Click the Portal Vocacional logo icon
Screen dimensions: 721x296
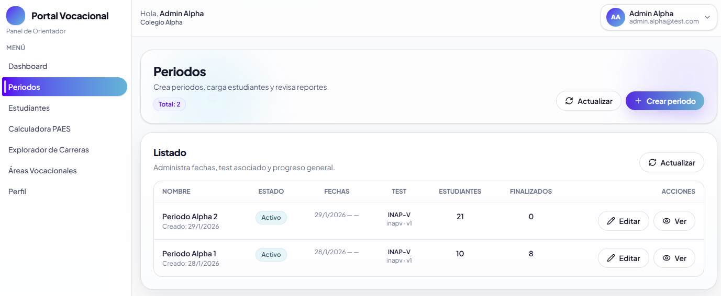point(16,16)
